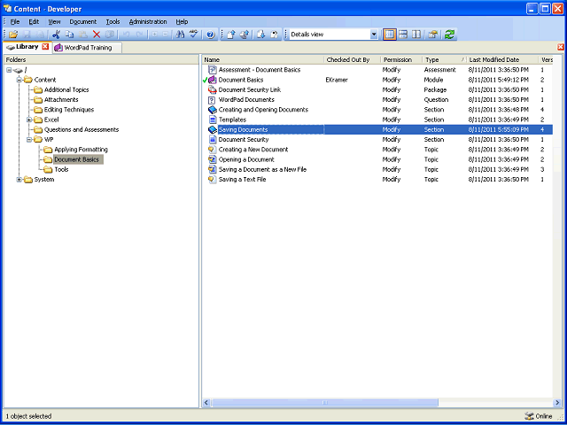Click the Paste clipboard toolbar icon
The image size is (567, 425).
[82, 35]
